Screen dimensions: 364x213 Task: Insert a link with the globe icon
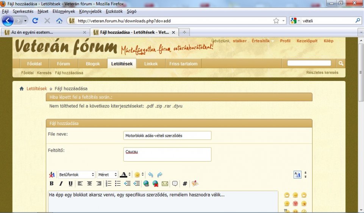click(146, 183)
